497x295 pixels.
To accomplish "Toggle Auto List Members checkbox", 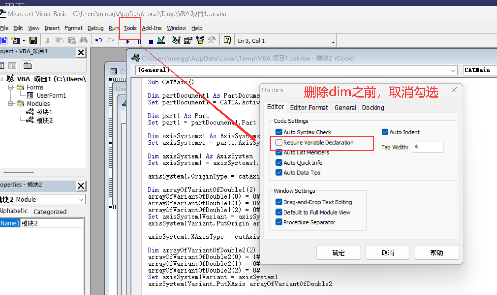I will pos(279,152).
